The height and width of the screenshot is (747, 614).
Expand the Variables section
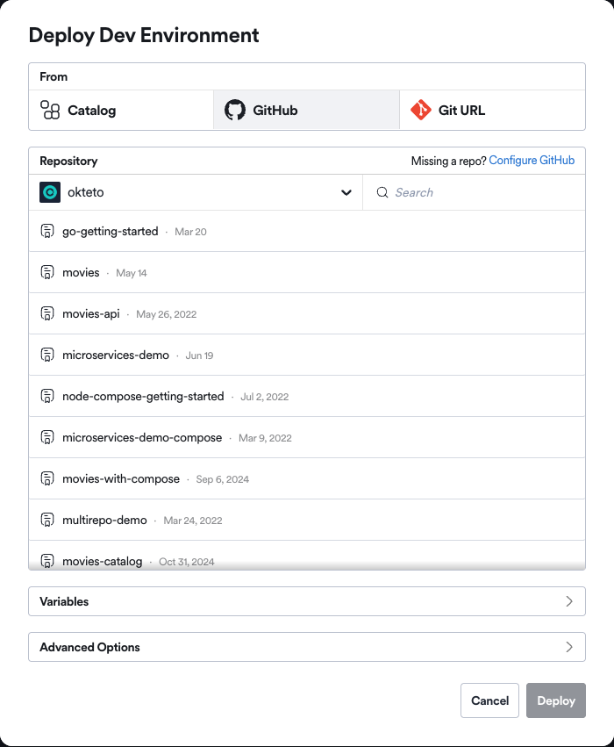[x=307, y=601]
